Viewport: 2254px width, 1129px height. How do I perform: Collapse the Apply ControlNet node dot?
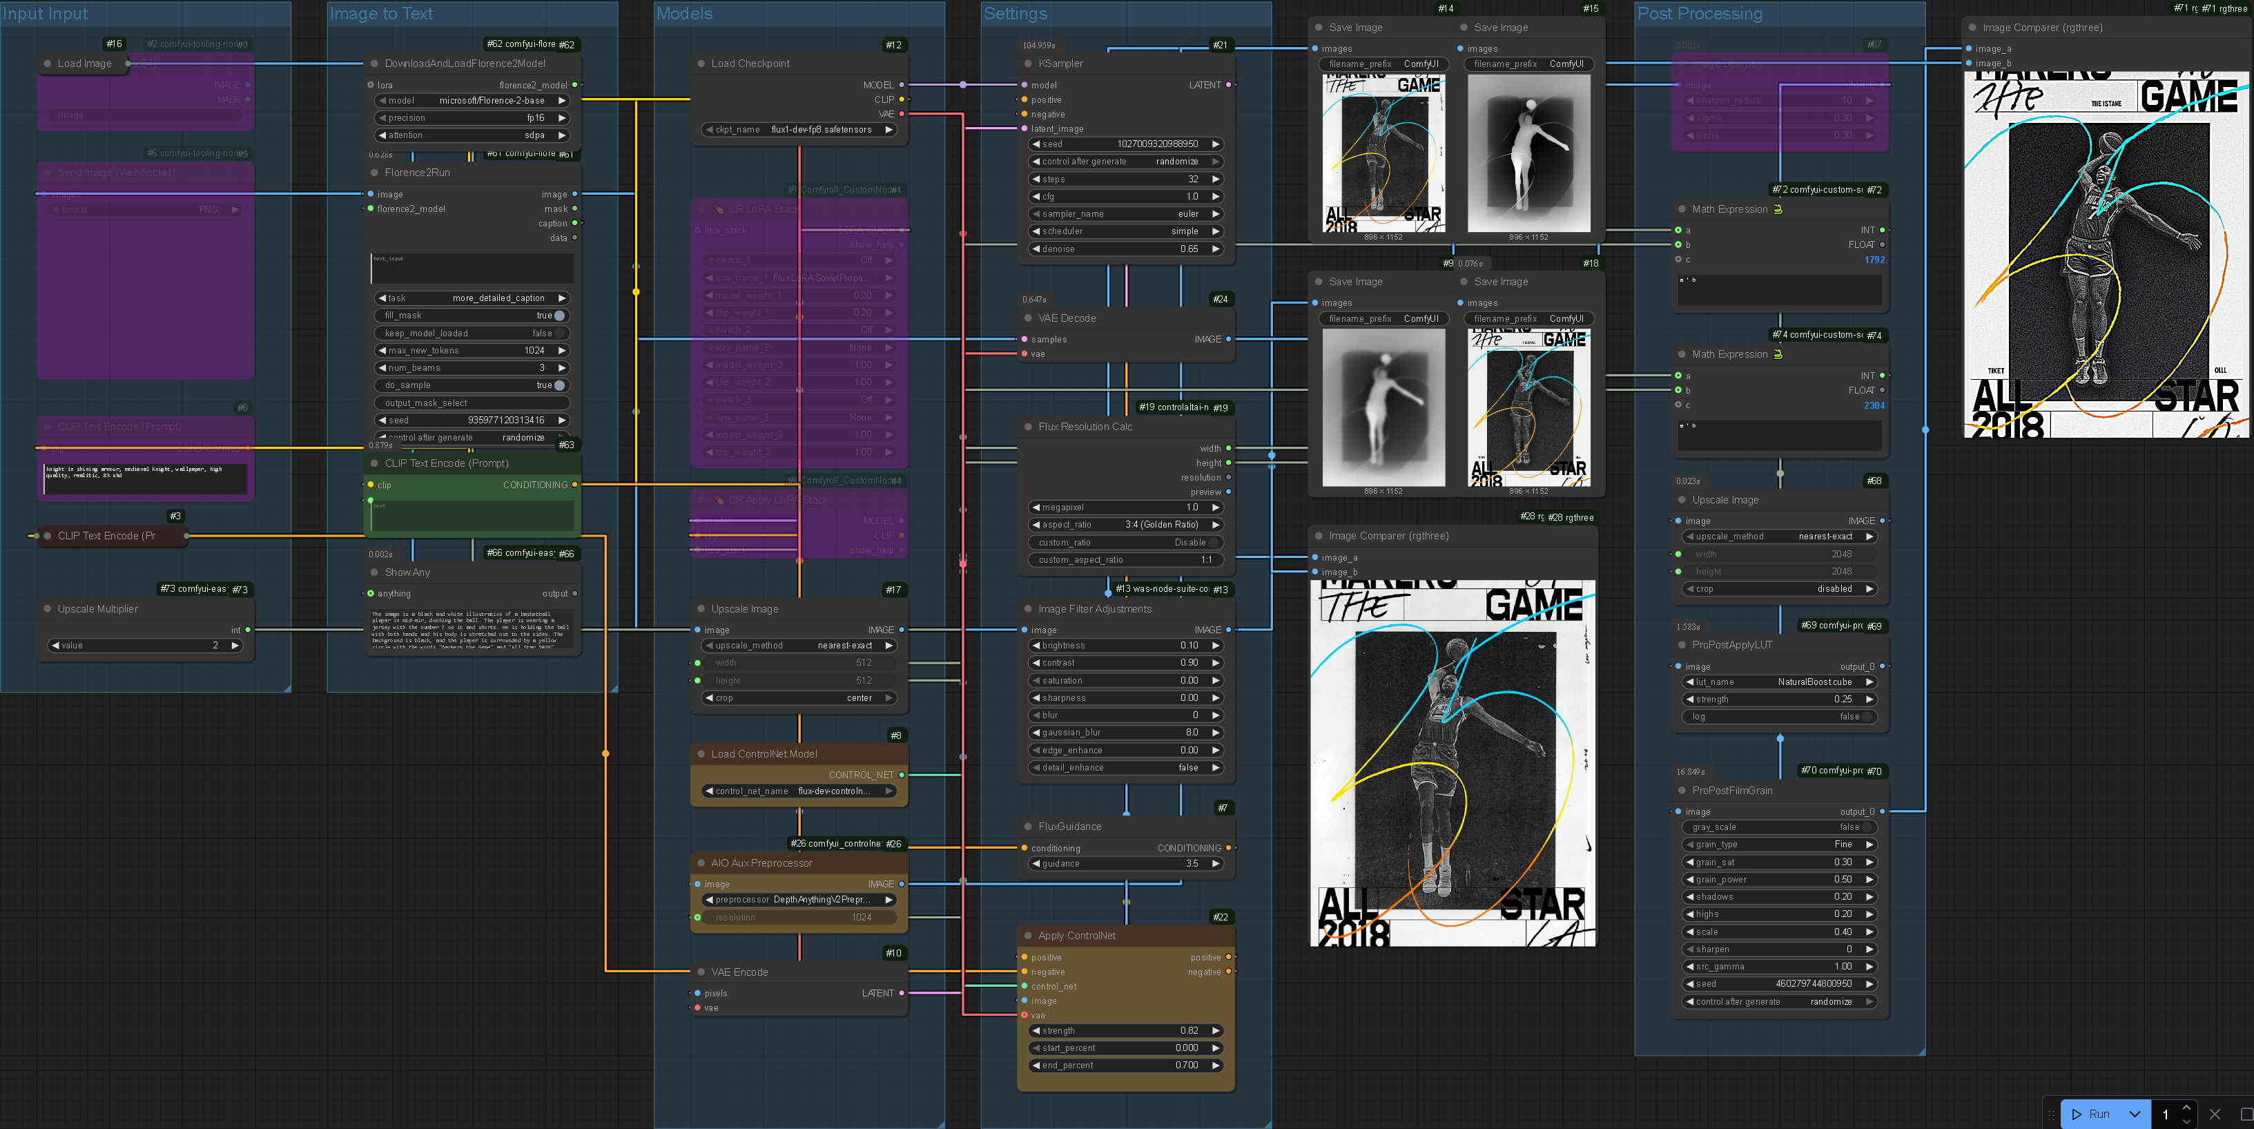1028,936
